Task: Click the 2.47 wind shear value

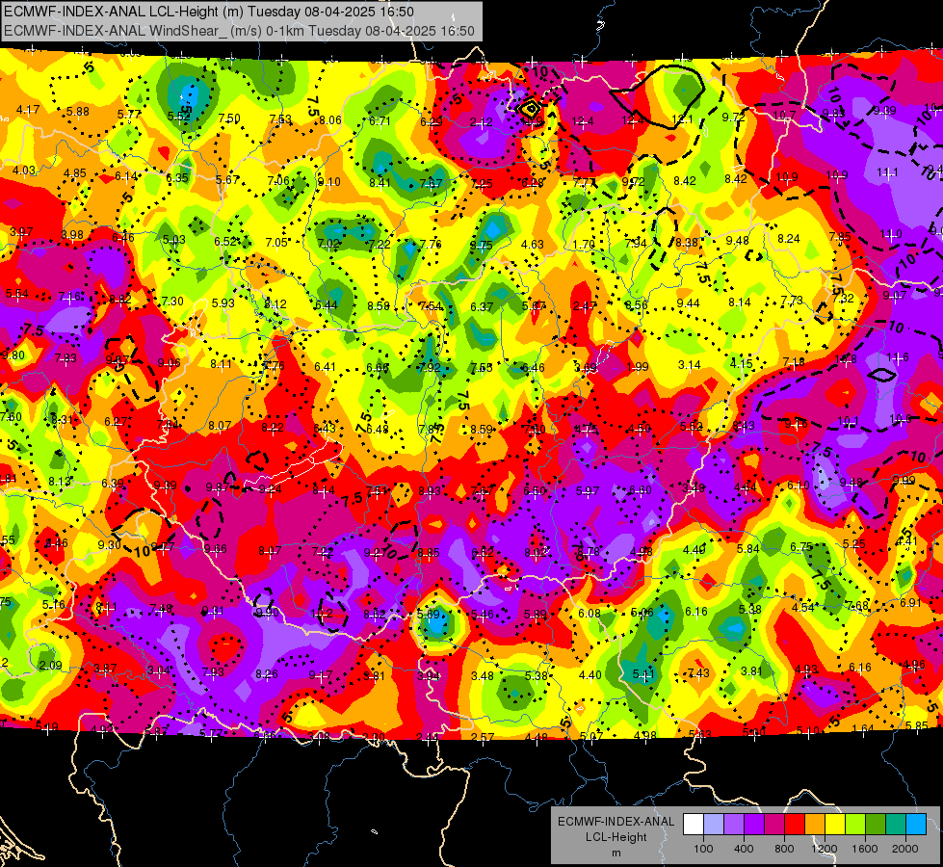Action: click(x=585, y=306)
